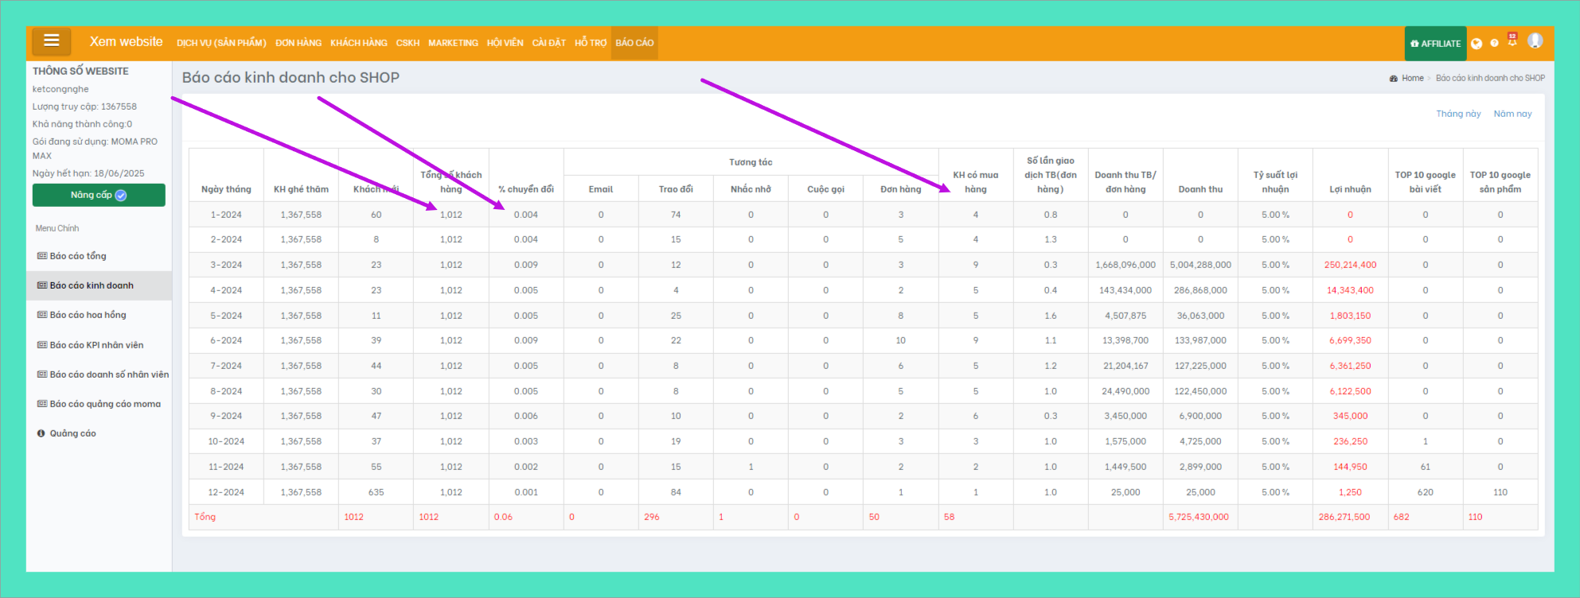The height and width of the screenshot is (598, 1580).
Task: Open the notifications bell icon
Action: [1512, 41]
